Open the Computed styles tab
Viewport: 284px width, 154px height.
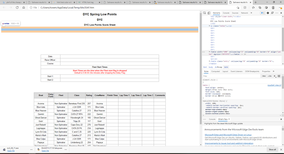[x=215, y=71]
